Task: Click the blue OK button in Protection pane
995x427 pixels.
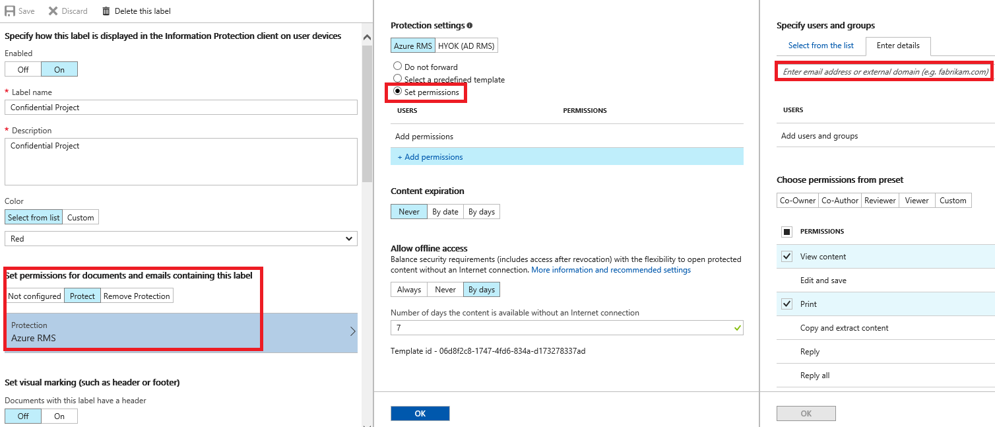Action: (x=420, y=413)
